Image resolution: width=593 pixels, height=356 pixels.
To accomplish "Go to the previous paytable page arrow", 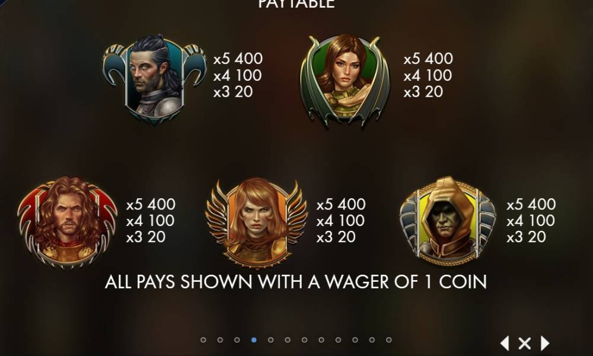I will click(505, 343).
